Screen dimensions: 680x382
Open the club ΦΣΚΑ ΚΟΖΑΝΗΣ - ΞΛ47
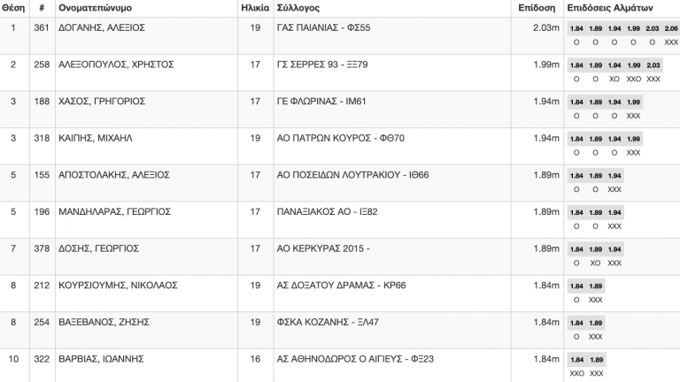[328, 322]
